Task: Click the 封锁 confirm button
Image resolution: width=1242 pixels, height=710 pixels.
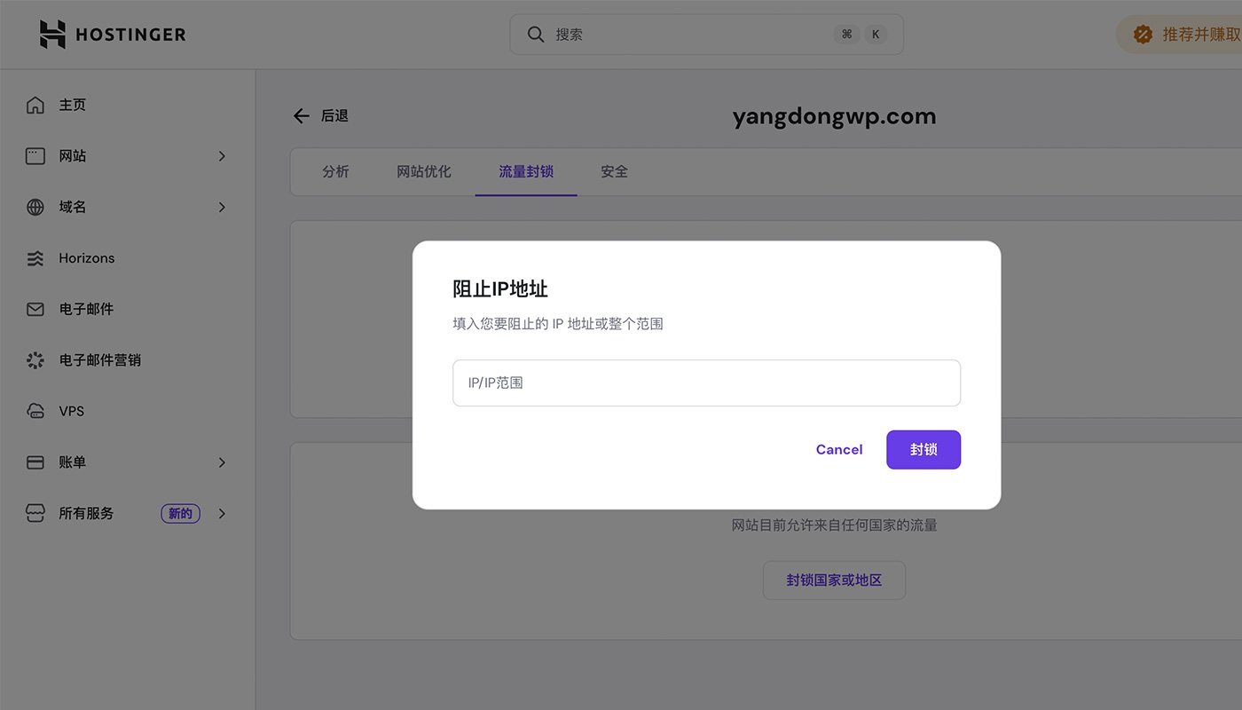Action: [923, 449]
